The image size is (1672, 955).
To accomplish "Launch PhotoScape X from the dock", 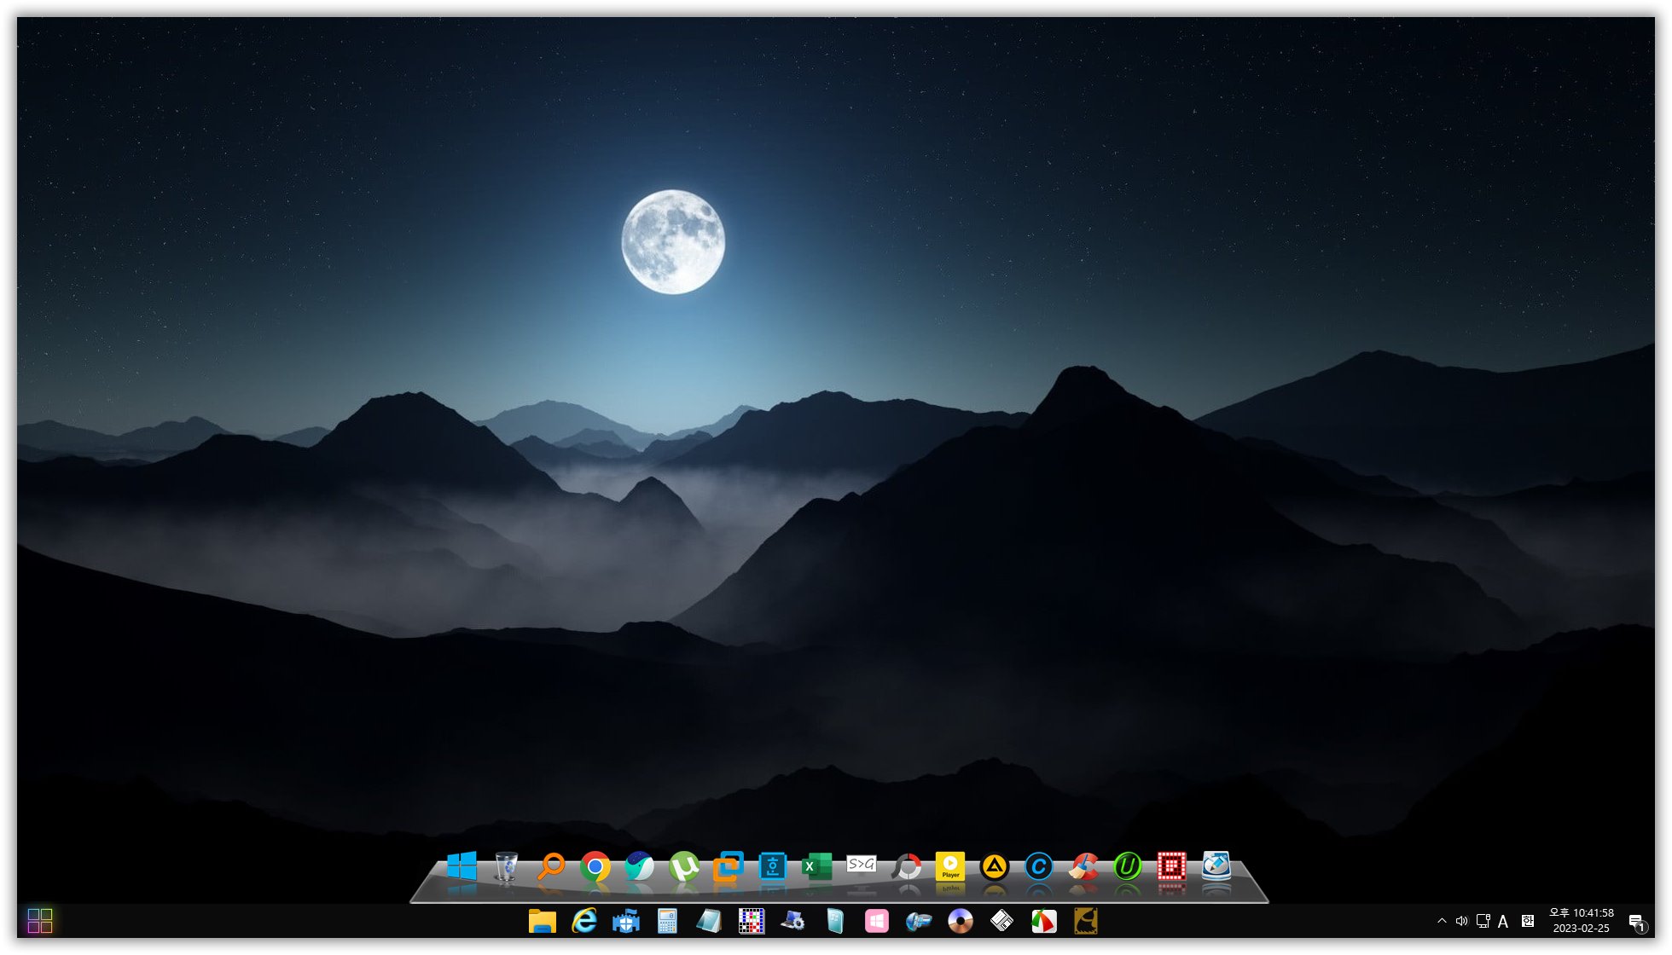I will tap(907, 867).
